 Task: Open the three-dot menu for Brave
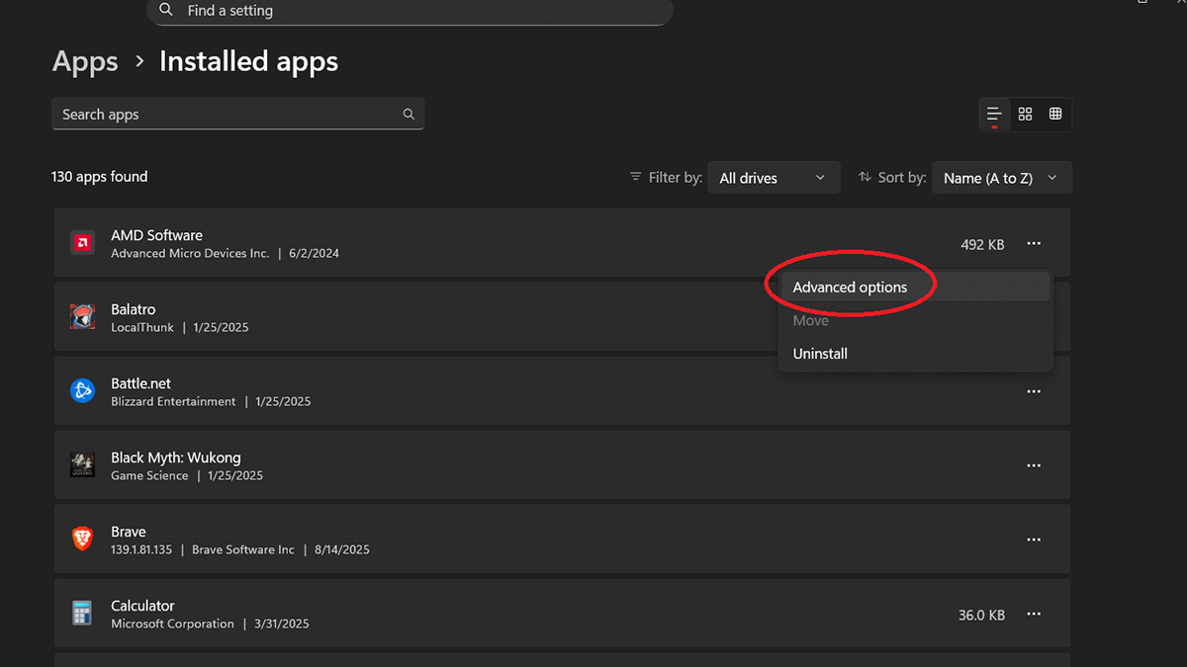pos(1034,540)
